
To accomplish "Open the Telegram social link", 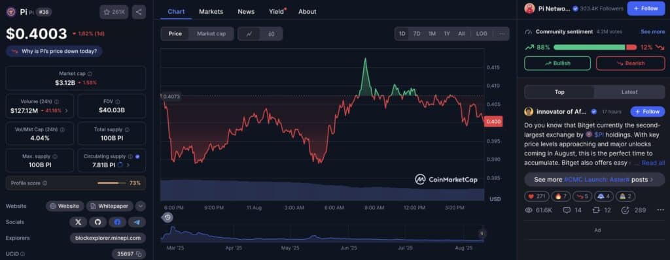I will (x=137, y=222).
